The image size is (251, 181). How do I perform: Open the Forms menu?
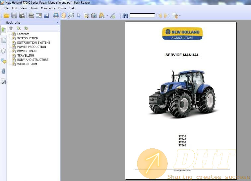(62, 8)
